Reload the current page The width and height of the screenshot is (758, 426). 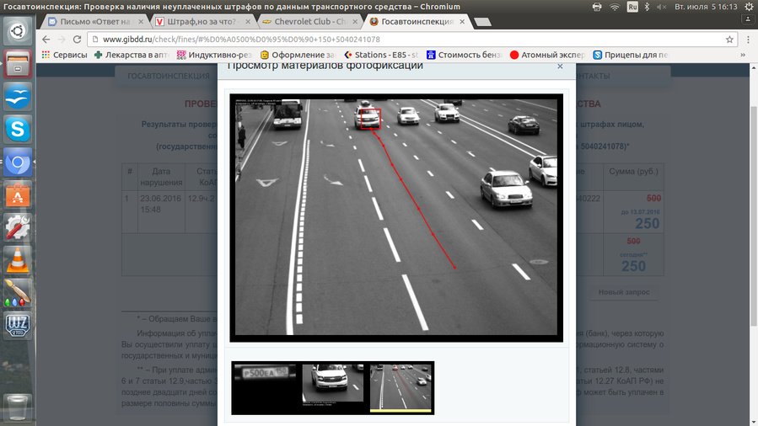click(x=77, y=40)
